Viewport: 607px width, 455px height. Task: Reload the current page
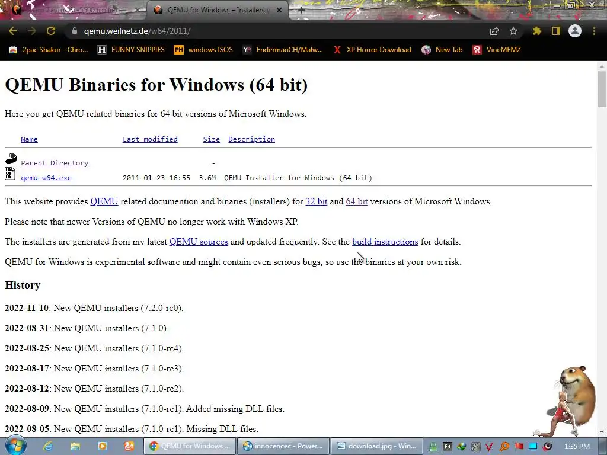51,31
